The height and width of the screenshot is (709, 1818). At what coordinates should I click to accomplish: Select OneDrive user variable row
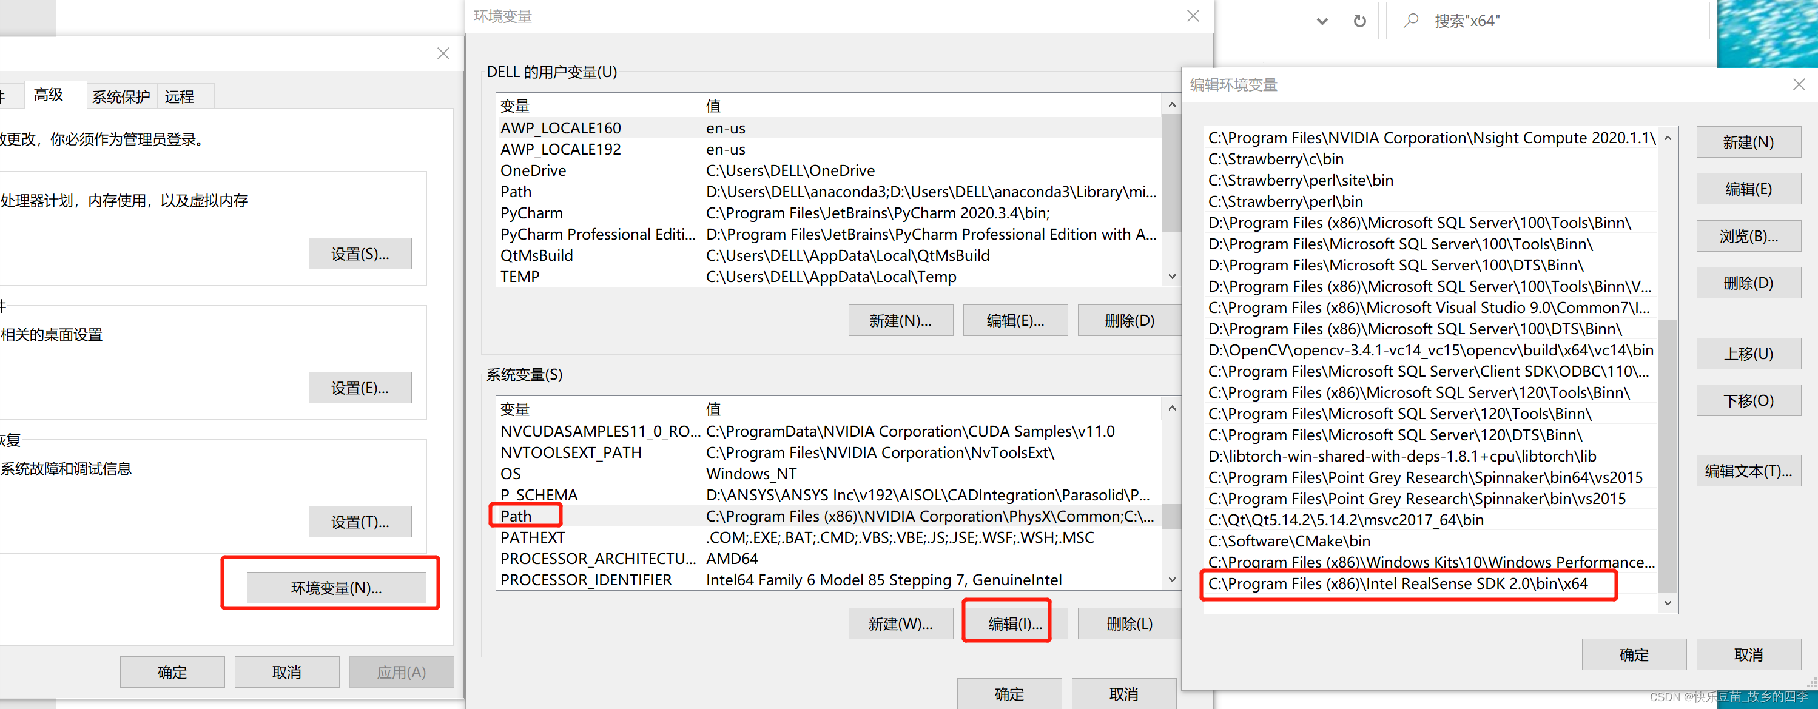tap(829, 170)
